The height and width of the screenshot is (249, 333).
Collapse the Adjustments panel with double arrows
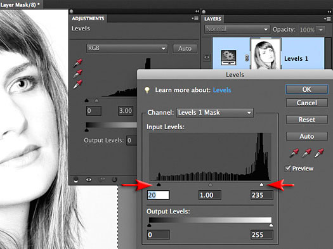click(x=197, y=11)
